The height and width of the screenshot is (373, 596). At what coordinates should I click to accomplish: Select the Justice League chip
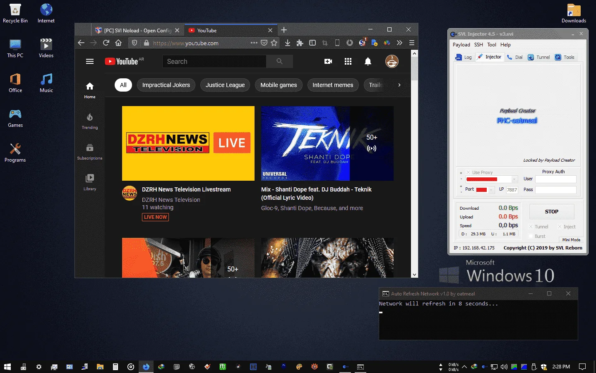pyautogui.click(x=225, y=85)
